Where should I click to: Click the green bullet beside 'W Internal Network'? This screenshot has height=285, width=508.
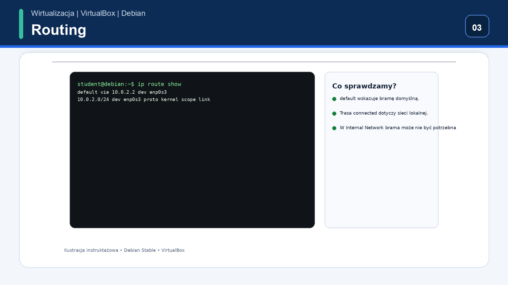point(334,128)
